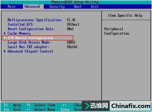Click the Esc Exit shortcut
The image size is (152, 112).
[12, 109]
